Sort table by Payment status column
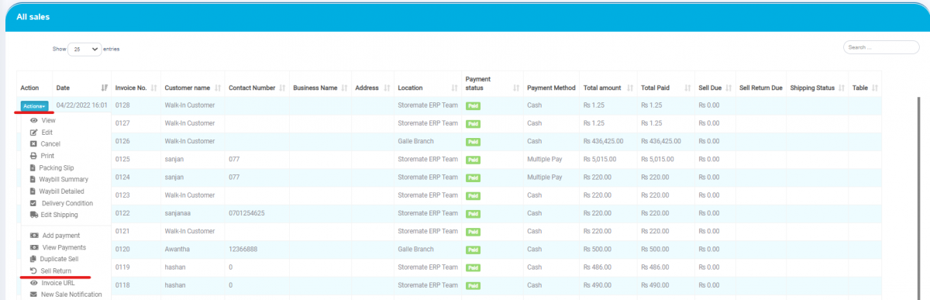Screen dimensions: 930x300 tap(492, 84)
